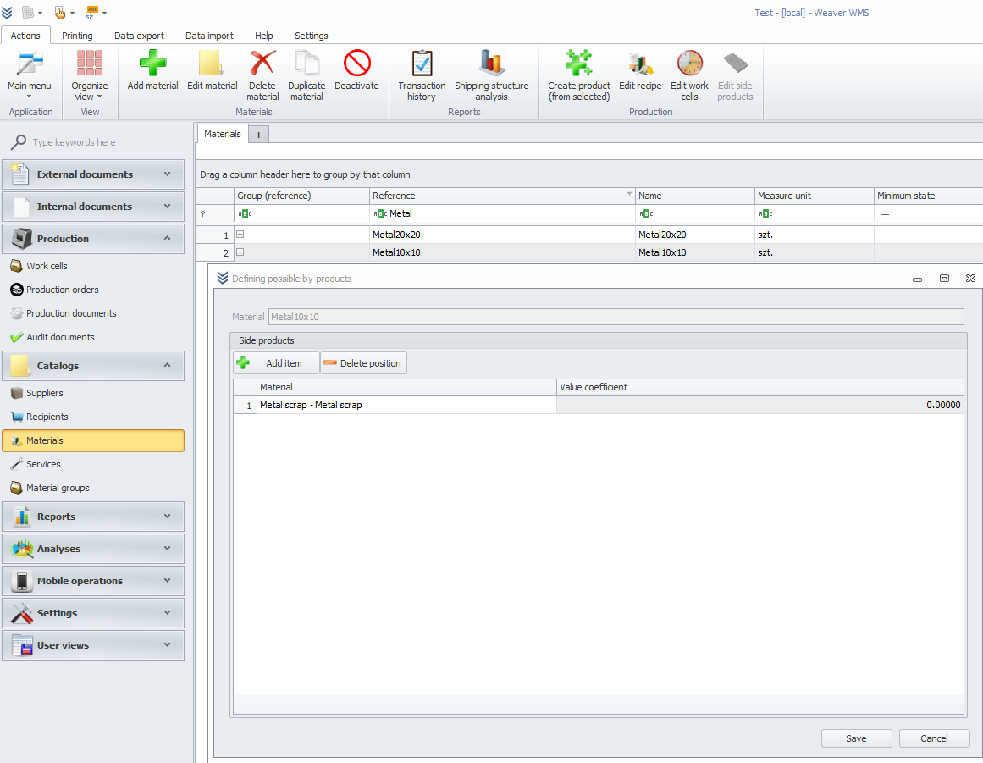Click Create product from selected
Viewport: 983px width, 763px height.
(x=578, y=74)
